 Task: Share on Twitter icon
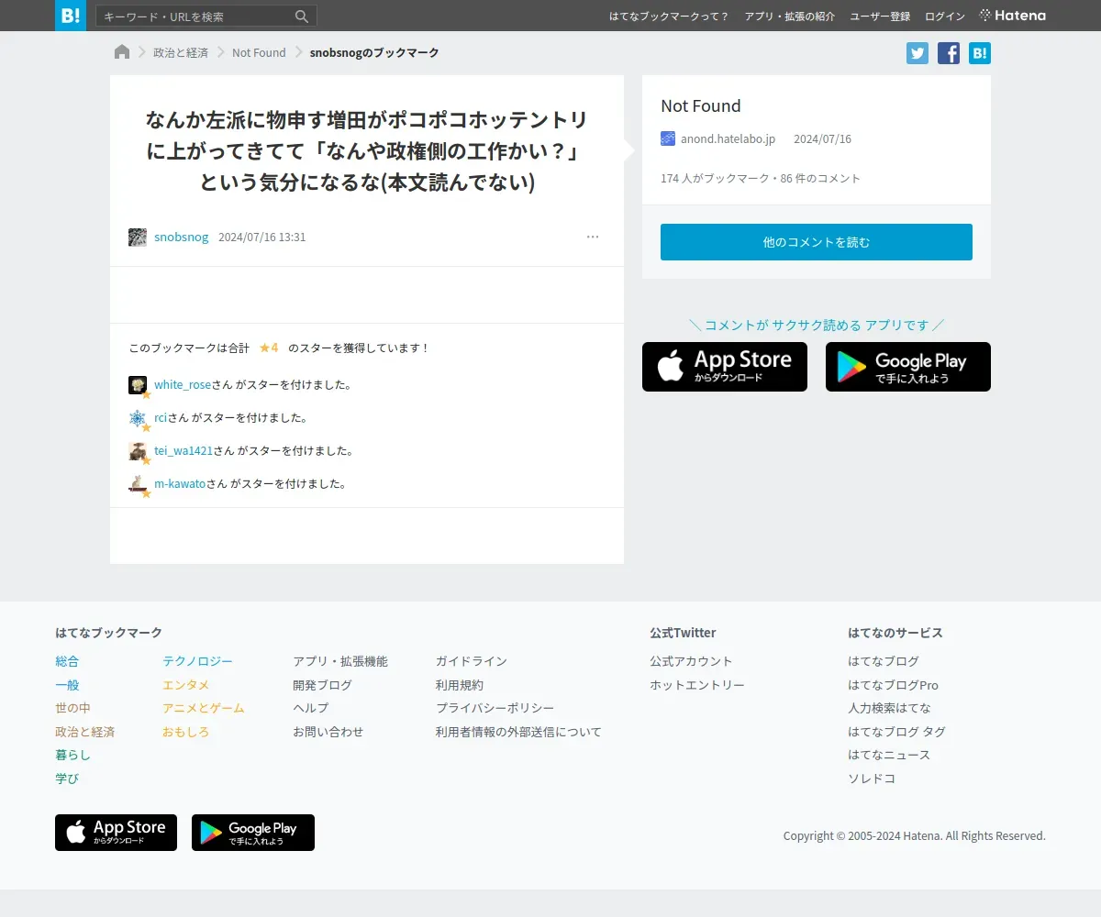click(917, 53)
